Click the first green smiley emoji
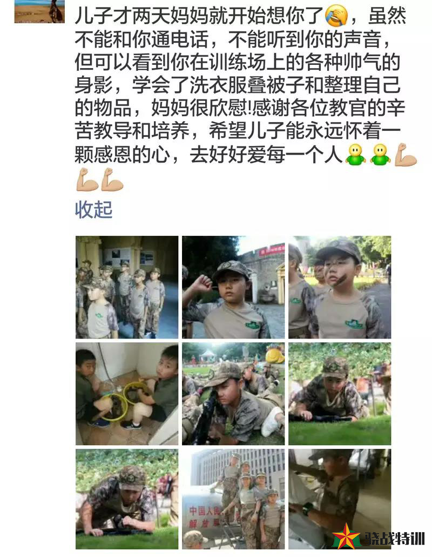 [356, 155]
